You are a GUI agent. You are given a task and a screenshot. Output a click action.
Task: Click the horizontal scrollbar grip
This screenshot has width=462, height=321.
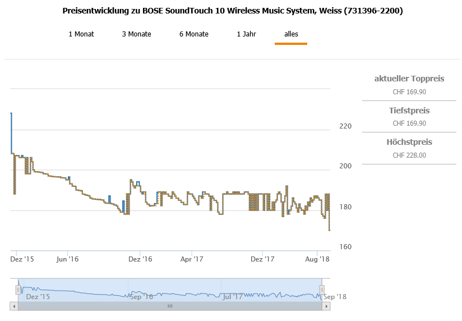[x=170, y=306]
